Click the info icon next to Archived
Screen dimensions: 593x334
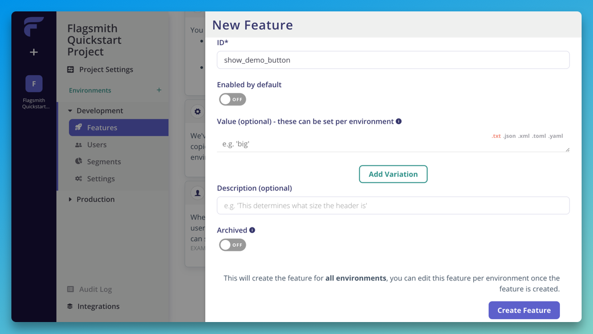[x=252, y=230]
